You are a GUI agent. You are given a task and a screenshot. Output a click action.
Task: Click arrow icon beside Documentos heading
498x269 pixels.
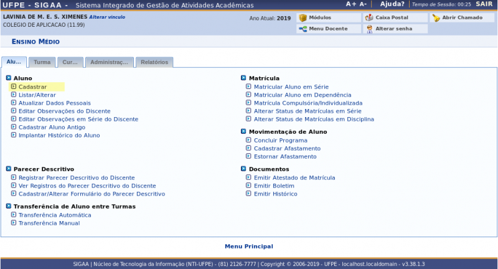pos(244,169)
